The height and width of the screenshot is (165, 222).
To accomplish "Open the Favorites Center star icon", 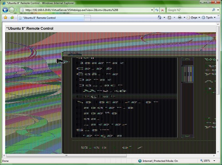I will [6, 17].
